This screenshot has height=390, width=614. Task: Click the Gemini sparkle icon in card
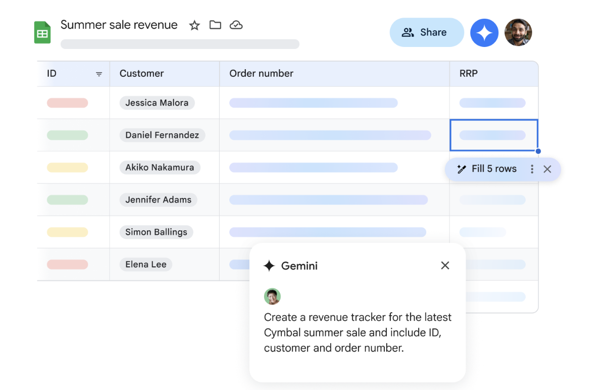coord(269,266)
